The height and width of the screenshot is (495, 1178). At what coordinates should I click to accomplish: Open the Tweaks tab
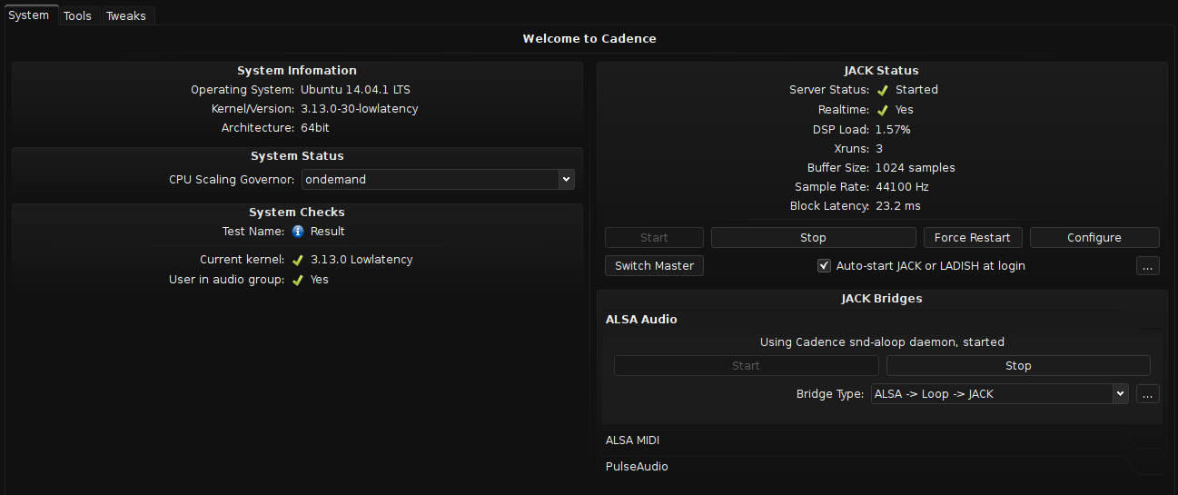click(x=125, y=15)
